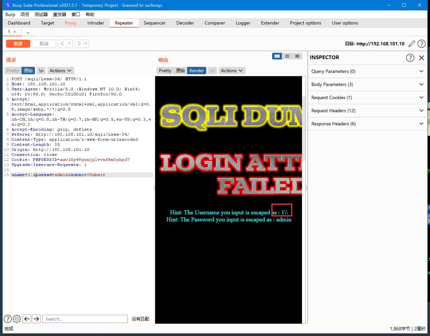430x336 pixels.
Task: Open User options tab
Action: tap(345, 23)
